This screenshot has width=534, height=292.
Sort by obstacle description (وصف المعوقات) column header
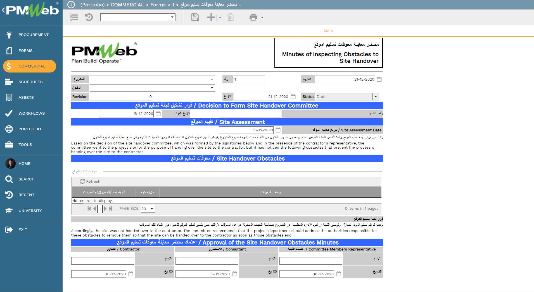270,192
